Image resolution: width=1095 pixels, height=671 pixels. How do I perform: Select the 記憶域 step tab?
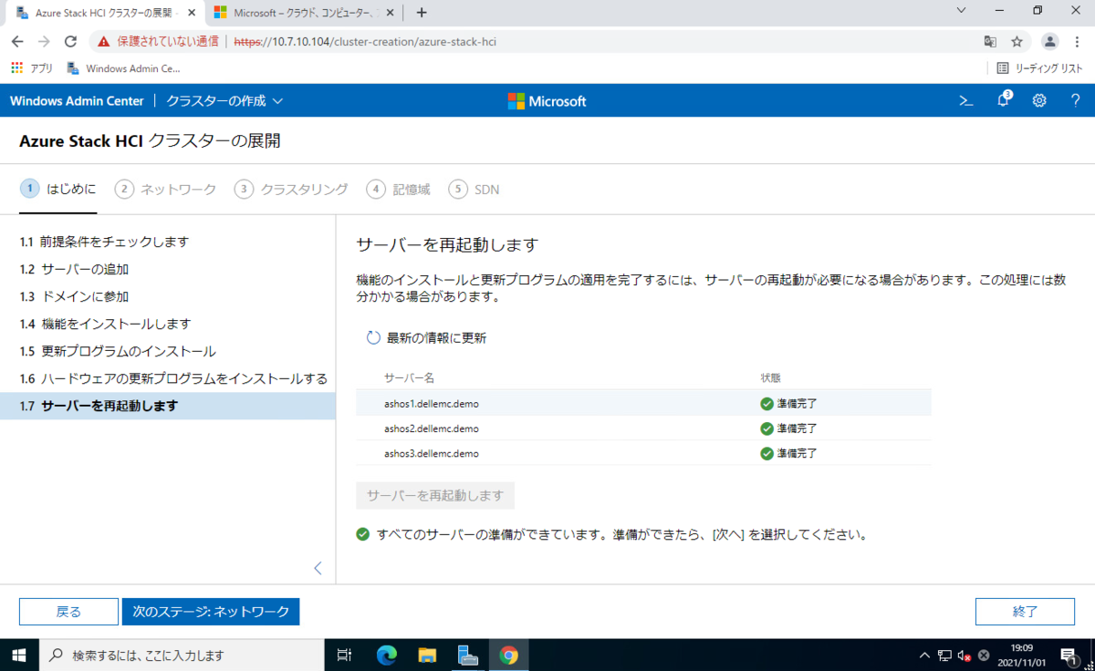399,190
